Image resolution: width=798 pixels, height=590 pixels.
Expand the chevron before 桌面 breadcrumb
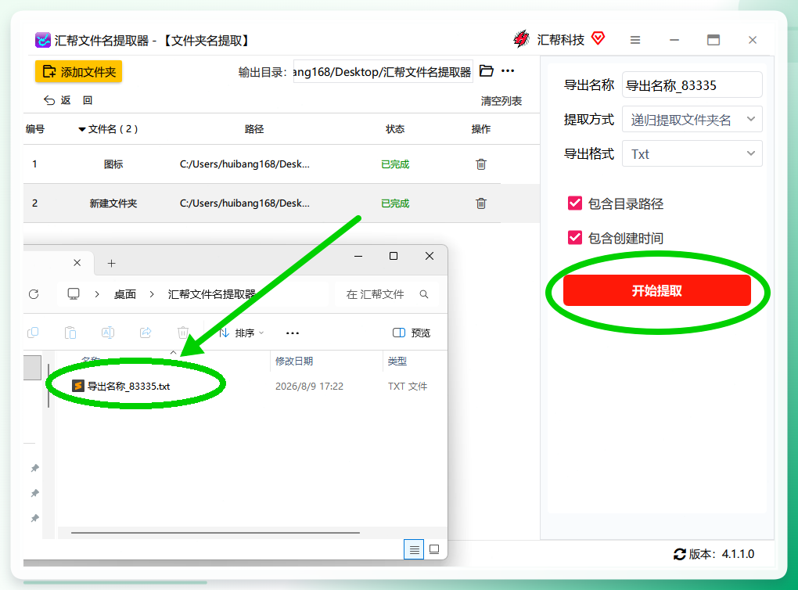click(x=97, y=294)
